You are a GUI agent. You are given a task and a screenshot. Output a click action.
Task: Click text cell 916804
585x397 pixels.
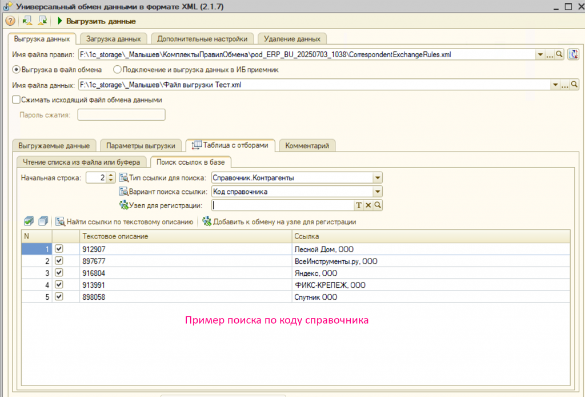tap(186, 273)
